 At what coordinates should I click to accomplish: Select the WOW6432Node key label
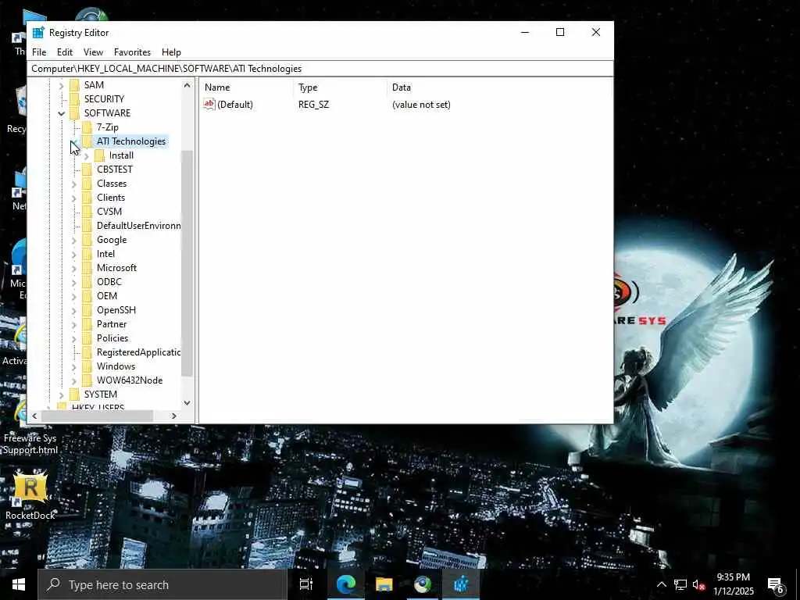click(130, 380)
